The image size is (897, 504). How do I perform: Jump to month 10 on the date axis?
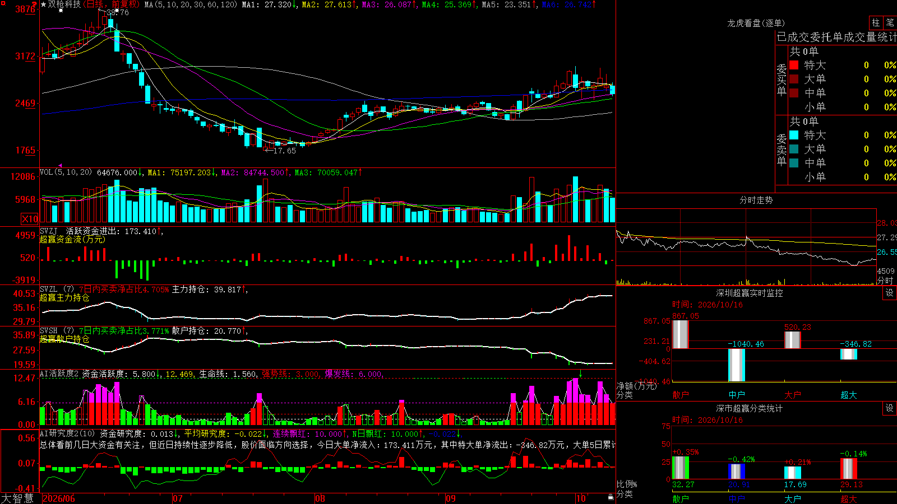pyautogui.click(x=581, y=498)
